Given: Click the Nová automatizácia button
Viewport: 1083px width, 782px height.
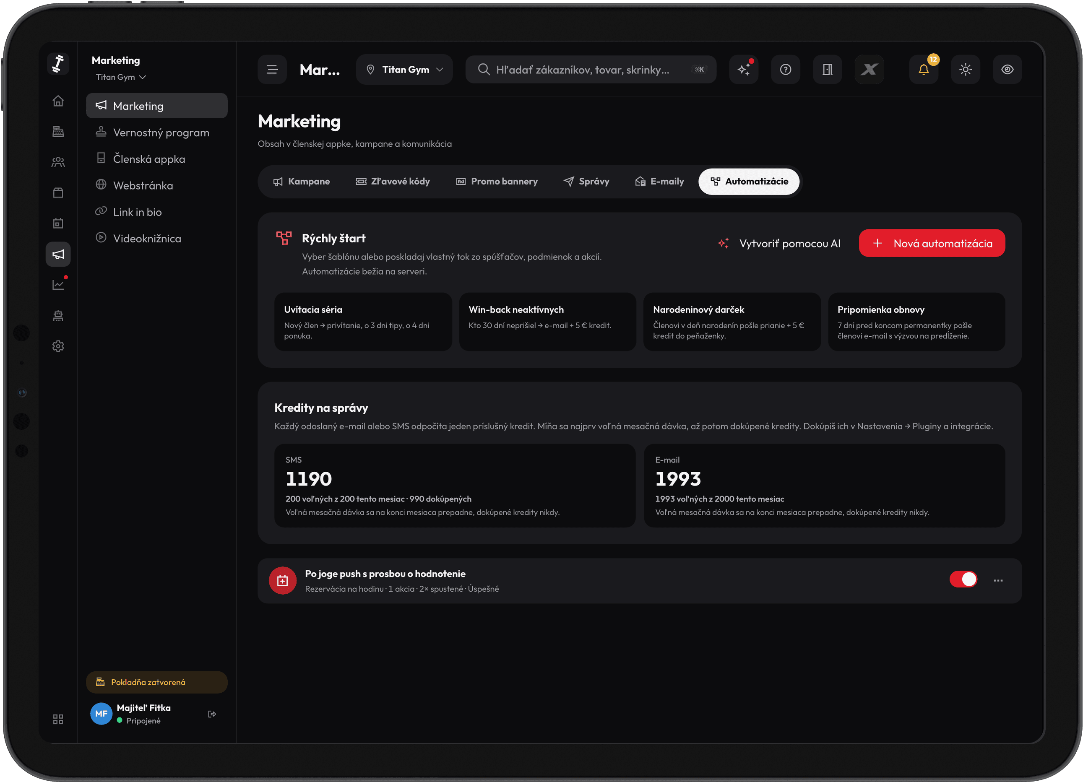Looking at the screenshot, I should [x=932, y=244].
